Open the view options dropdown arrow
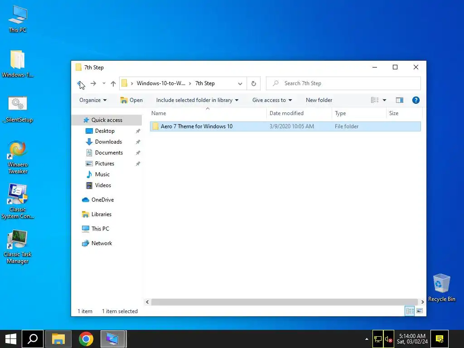This screenshot has width=464, height=348. click(384, 100)
